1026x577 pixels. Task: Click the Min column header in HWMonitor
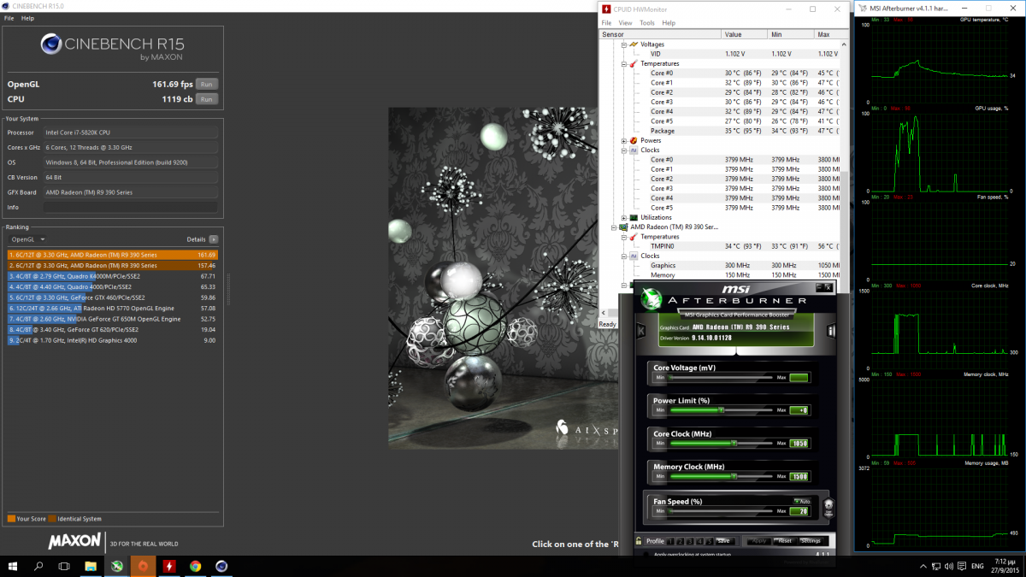(x=791, y=34)
